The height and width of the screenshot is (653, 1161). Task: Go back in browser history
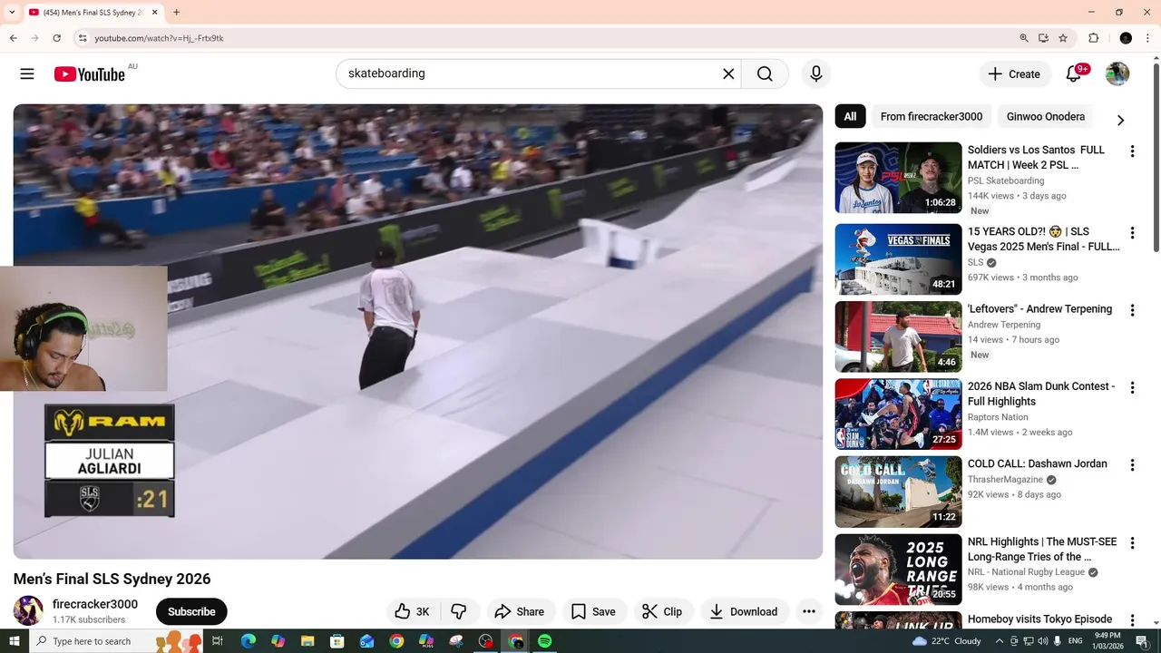click(x=14, y=38)
